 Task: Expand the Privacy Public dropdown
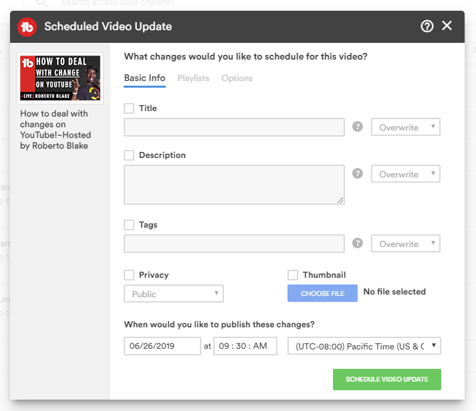point(174,294)
